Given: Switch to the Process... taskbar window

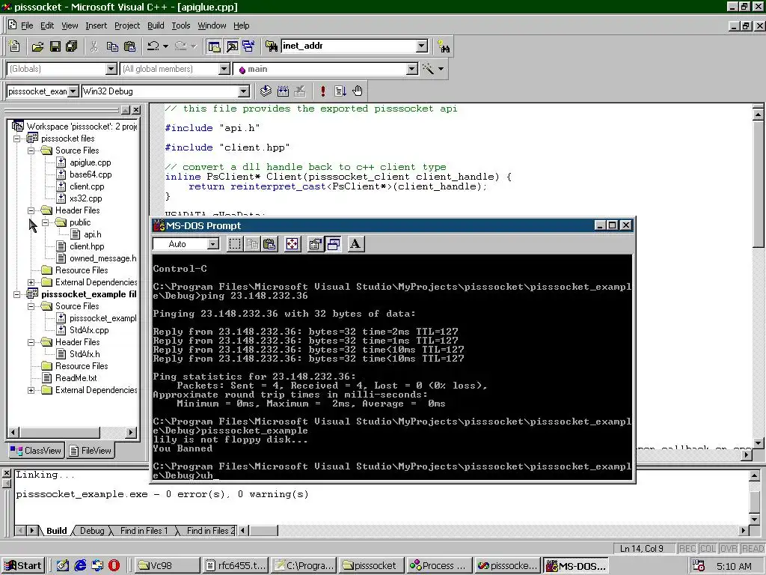Looking at the screenshot, I should click(439, 566).
